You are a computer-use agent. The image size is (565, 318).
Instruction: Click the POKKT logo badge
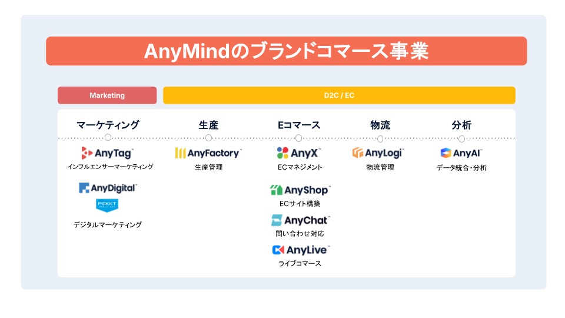click(x=108, y=205)
